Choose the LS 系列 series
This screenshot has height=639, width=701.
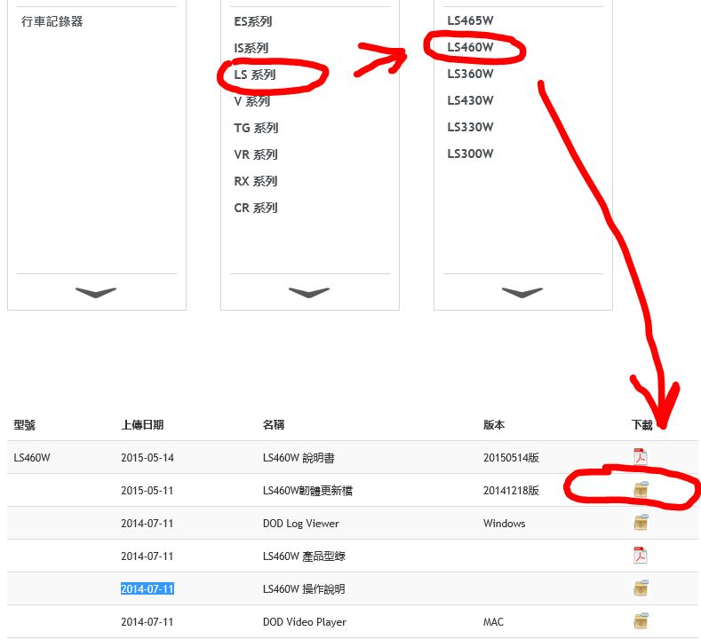click(255, 75)
